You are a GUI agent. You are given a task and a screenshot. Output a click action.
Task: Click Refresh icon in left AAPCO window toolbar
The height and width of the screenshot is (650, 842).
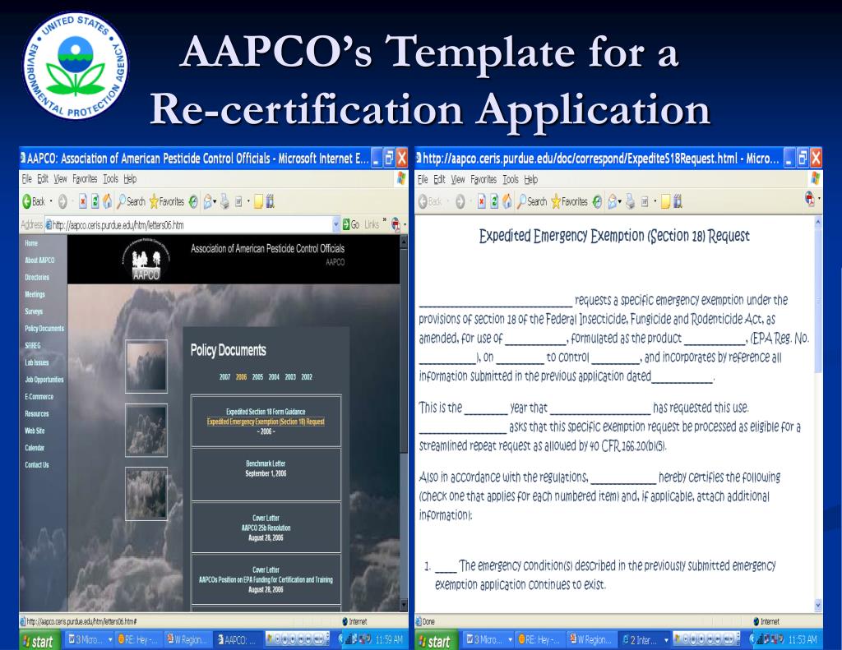95,202
